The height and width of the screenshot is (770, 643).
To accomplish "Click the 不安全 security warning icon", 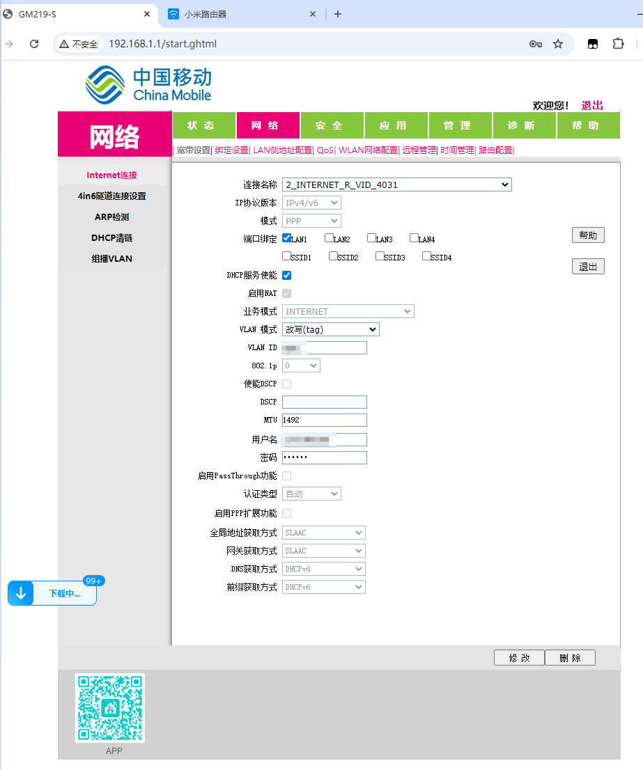I will [x=65, y=44].
